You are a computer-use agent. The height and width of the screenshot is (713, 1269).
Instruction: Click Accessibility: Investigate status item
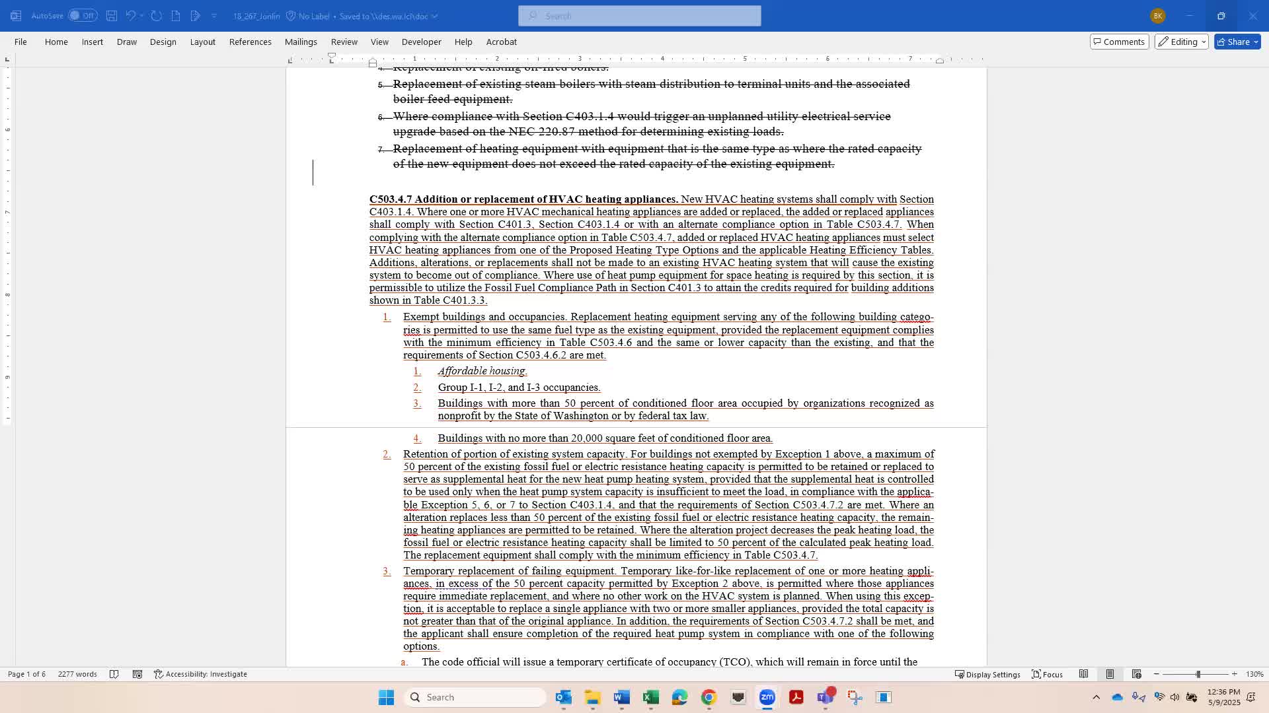point(200,674)
